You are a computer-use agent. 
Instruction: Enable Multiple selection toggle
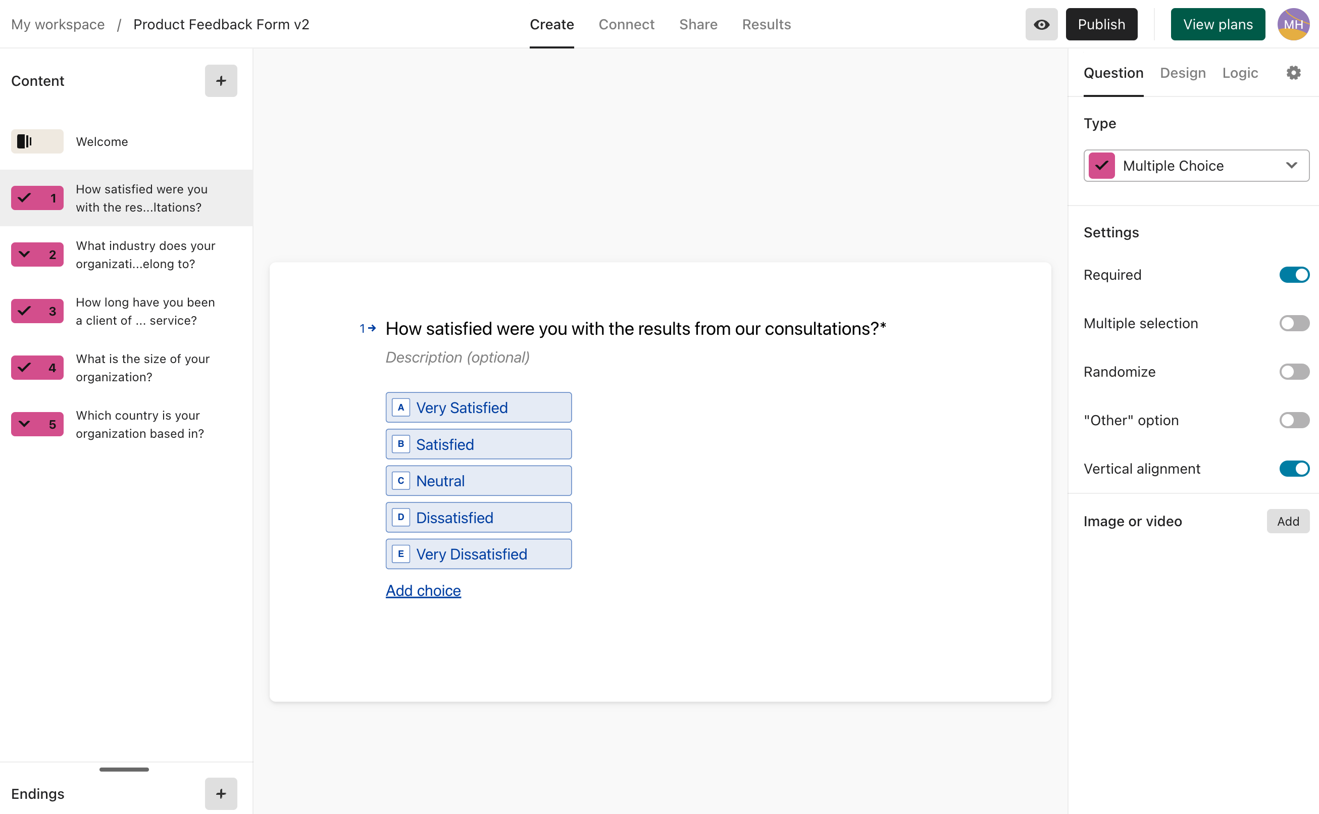click(x=1294, y=323)
